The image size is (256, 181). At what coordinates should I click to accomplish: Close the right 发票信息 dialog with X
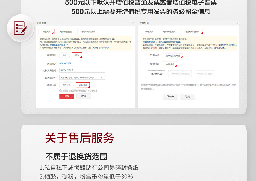(238, 23)
